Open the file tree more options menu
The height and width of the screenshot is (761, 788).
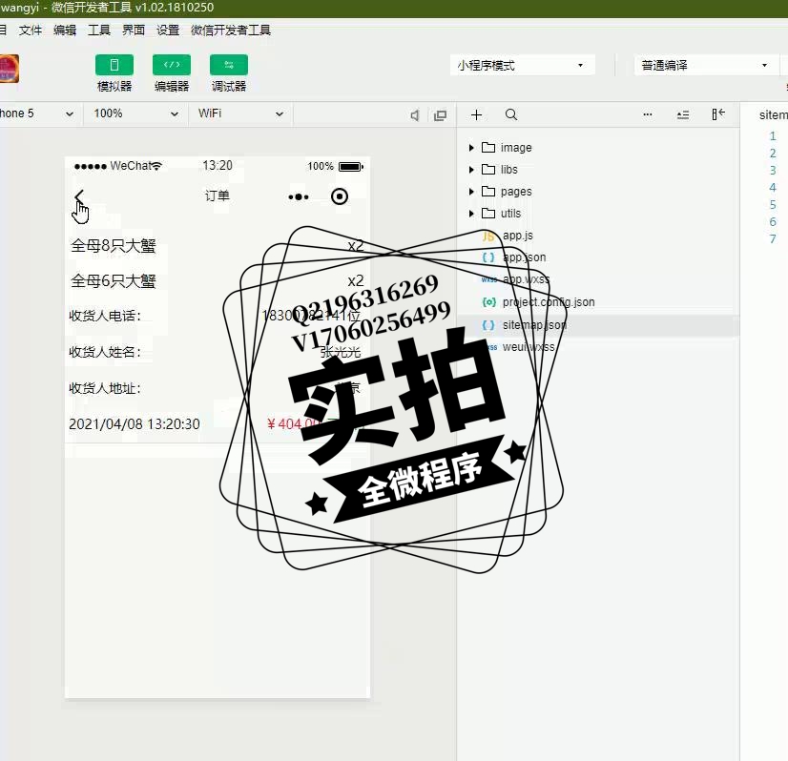pyautogui.click(x=647, y=115)
